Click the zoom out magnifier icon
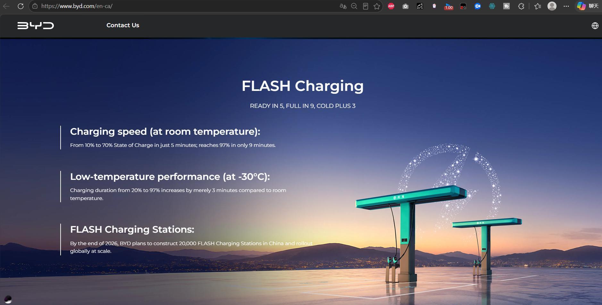 pos(354,6)
